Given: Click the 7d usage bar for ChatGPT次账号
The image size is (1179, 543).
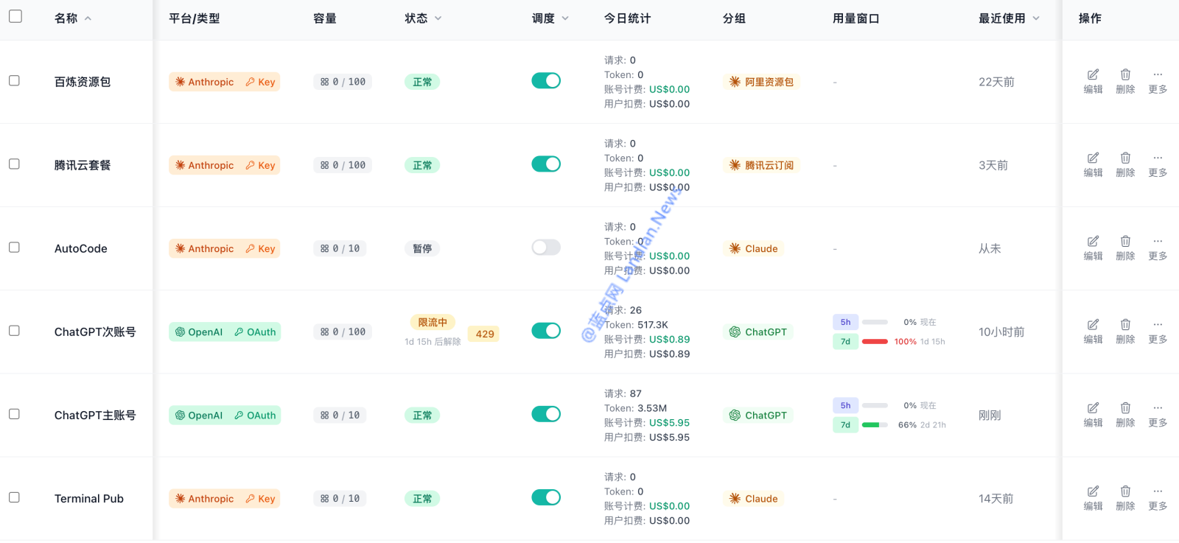Looking at the screenshot, I should (x=875, y=342).
